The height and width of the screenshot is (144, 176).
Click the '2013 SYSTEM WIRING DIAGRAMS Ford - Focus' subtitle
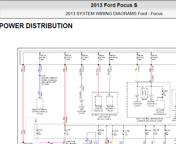coord(114,14)
